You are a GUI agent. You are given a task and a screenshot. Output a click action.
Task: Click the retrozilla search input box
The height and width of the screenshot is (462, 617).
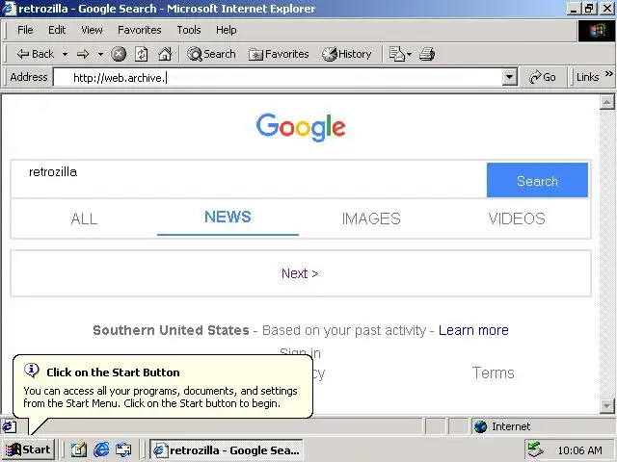click(249, 180)
